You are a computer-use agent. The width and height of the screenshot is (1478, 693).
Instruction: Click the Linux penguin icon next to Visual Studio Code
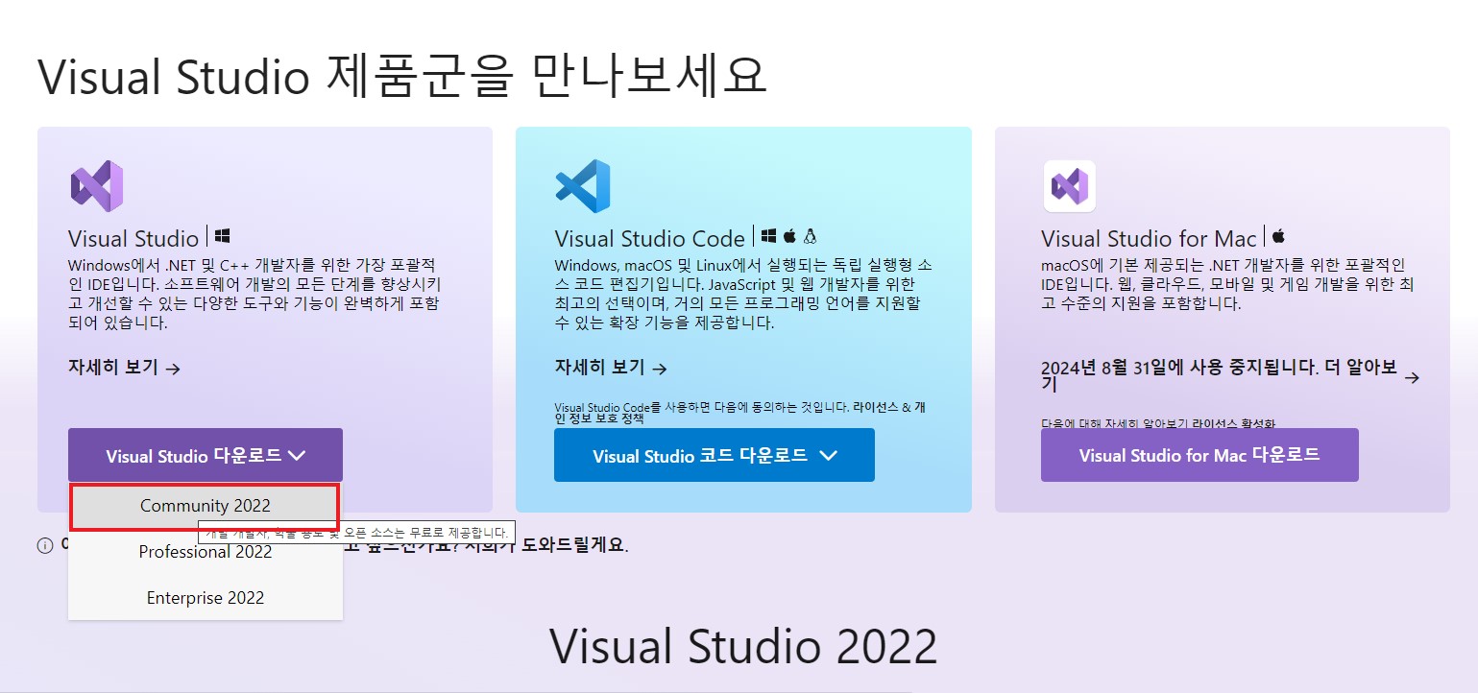(x=811, y=235)
